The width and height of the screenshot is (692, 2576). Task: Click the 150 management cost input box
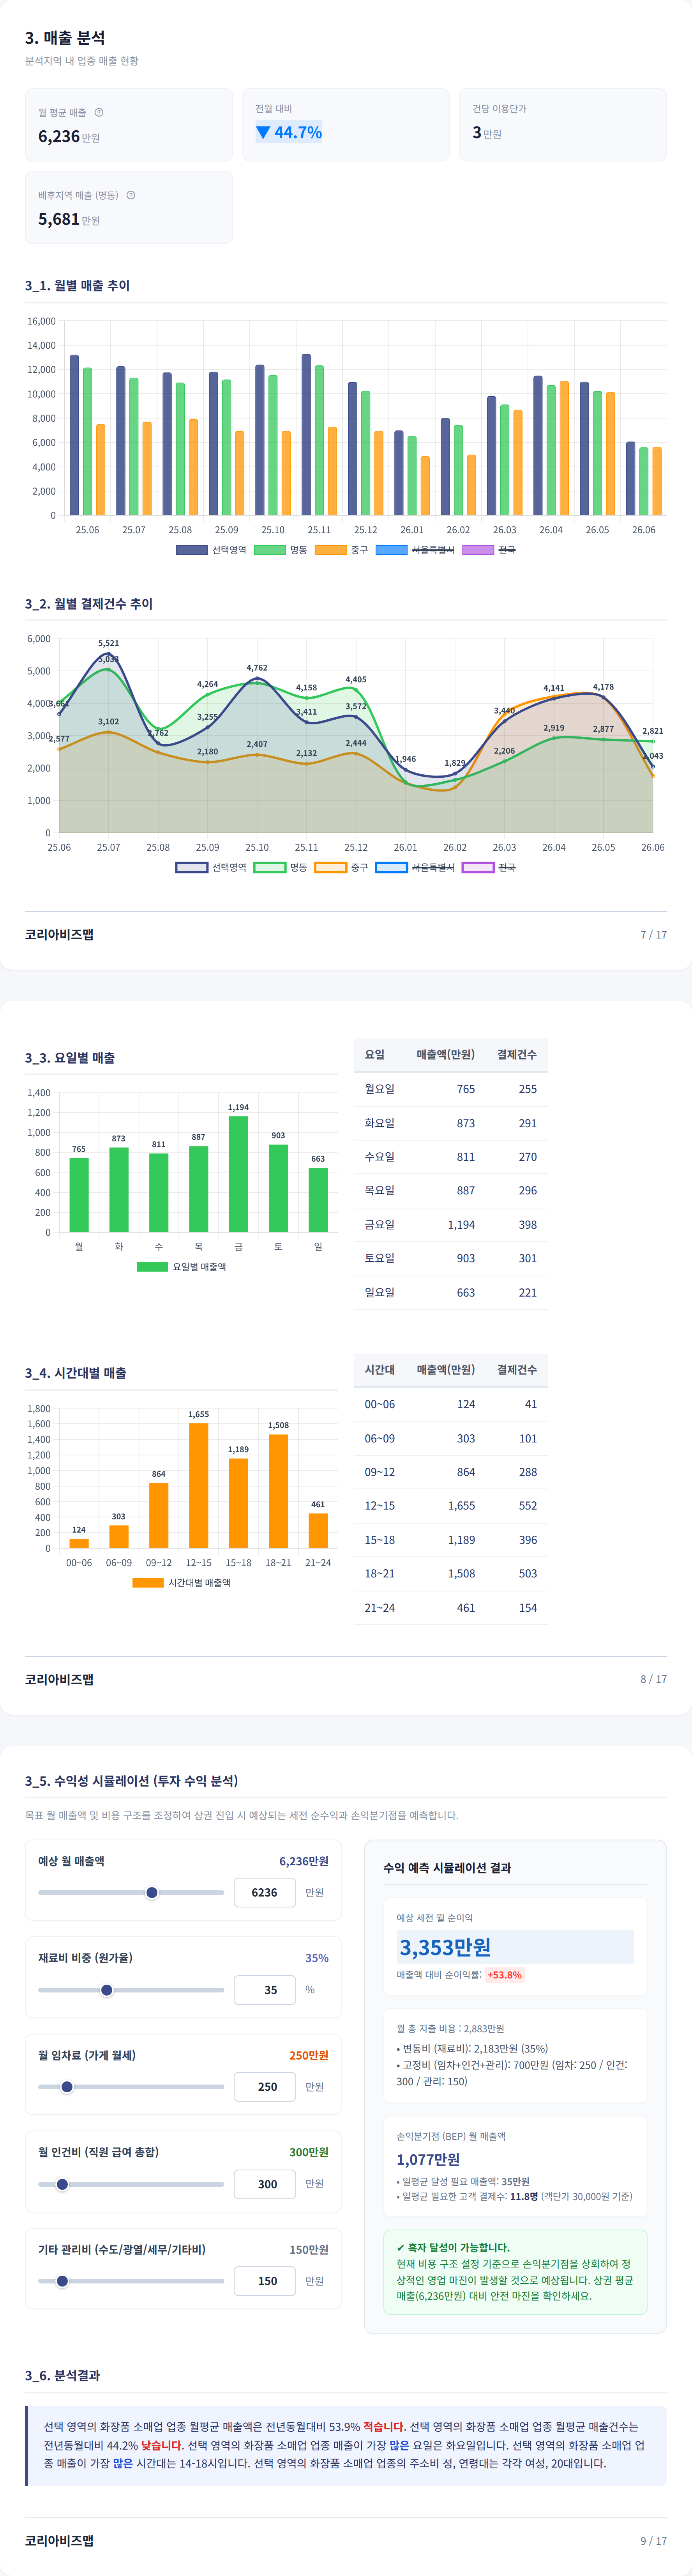tap(265, 2281)
